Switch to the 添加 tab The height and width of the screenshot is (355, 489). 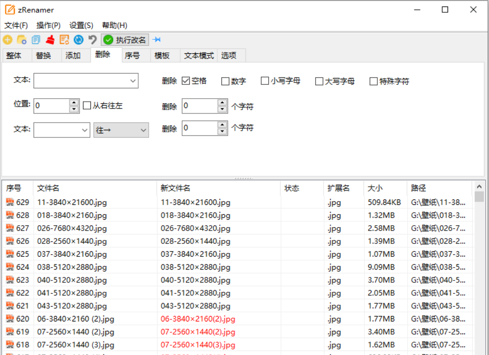click(76, 55)
